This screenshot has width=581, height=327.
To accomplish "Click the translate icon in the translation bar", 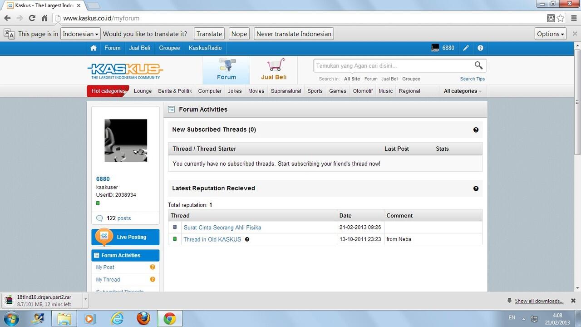I will (x=9, y=34).
